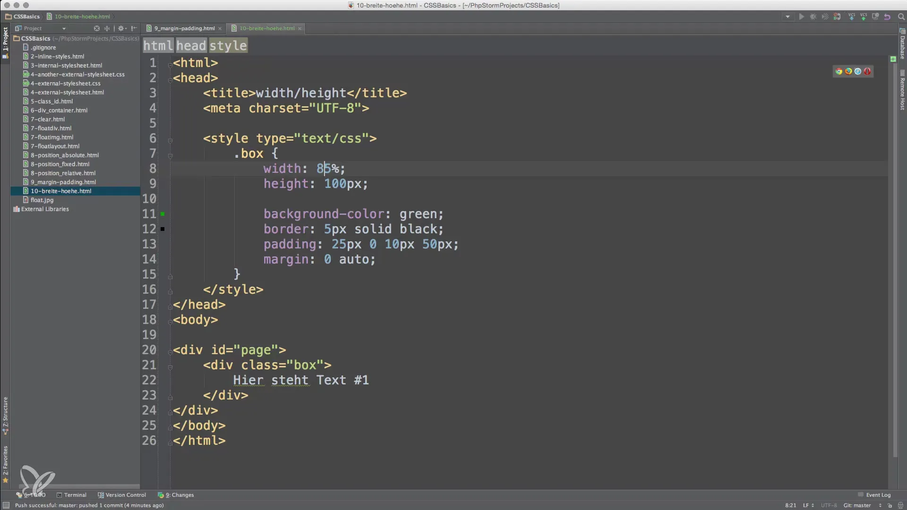Fold div class box on line 21
The height and width of the screenshot is (510, 907).
(170, 367)
